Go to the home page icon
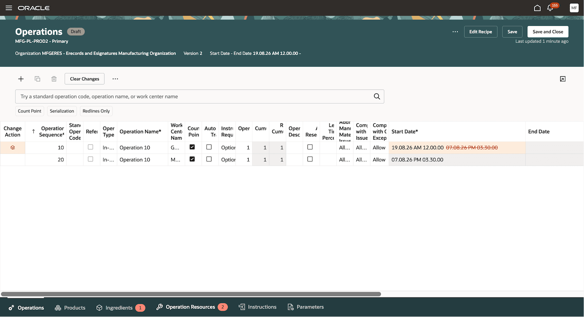The height and width of the screenshot is (317, 584). (x=537, y=8)
